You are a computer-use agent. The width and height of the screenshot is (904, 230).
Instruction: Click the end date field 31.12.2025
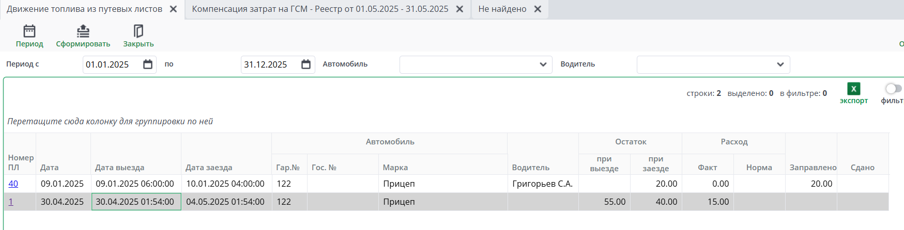pos(269,64)
